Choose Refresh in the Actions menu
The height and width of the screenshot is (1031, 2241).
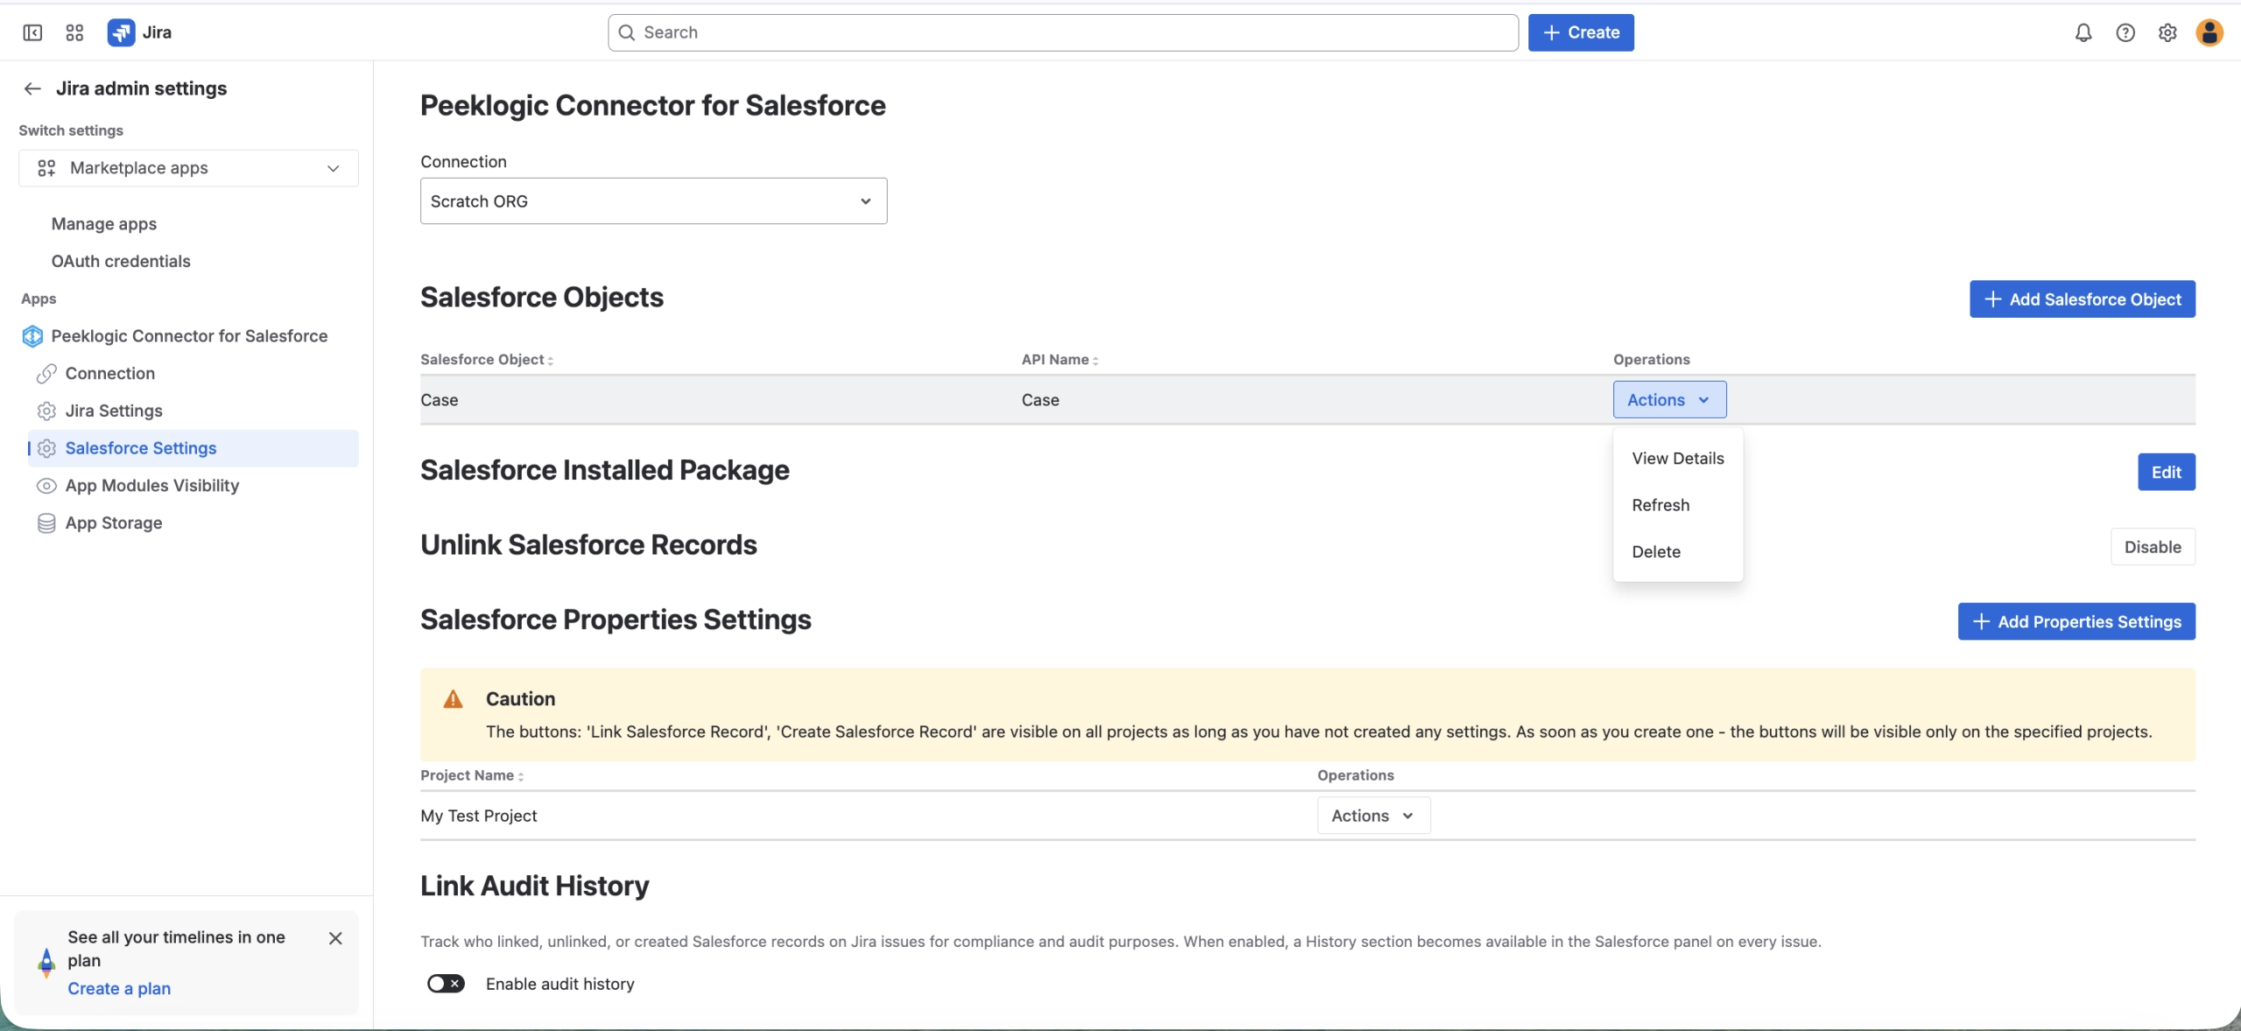tap(1677, 505)
